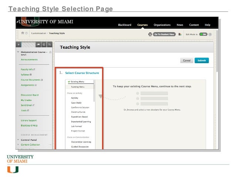Select Cooperative Learning course structure
The image size is (236, 177).
[81, 142]
